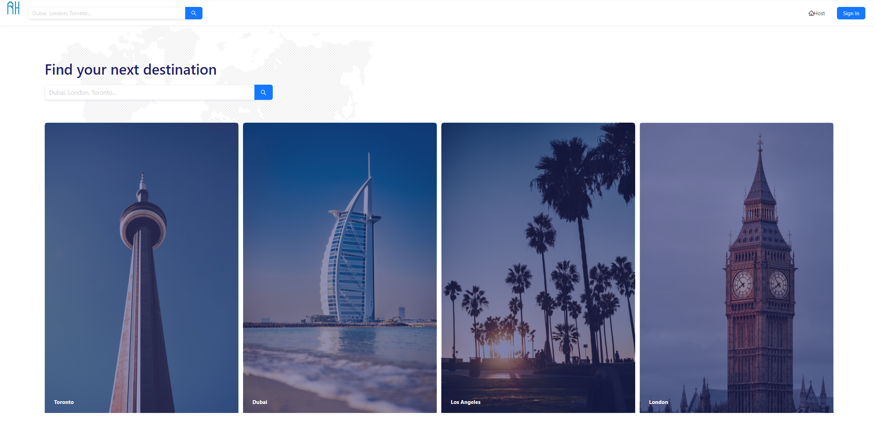Click the hero search magnifier button

point(263,92)
